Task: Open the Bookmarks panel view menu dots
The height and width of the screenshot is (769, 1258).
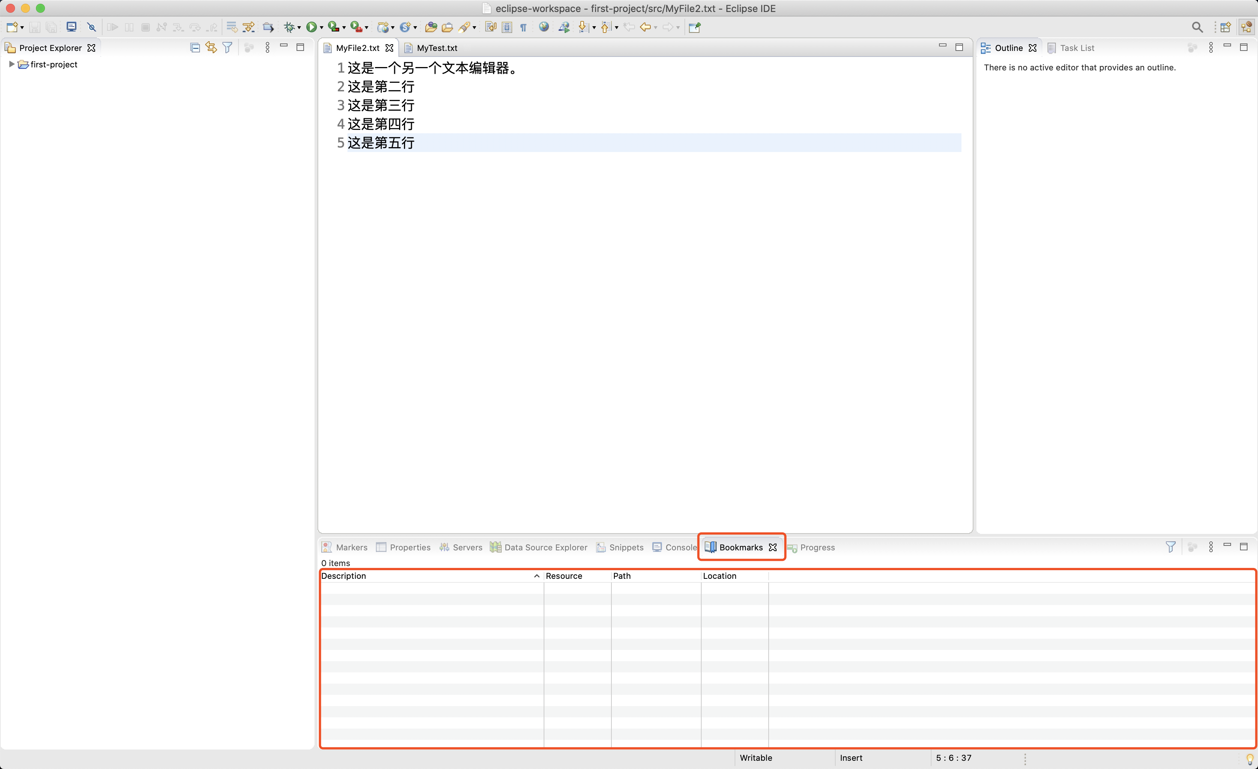Action: [x=1210, y=547]
